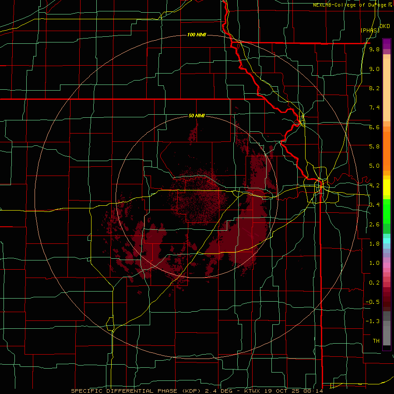Click the -0.5 legend value
Viewport: 394px width, 394px height.
point(373,302)
